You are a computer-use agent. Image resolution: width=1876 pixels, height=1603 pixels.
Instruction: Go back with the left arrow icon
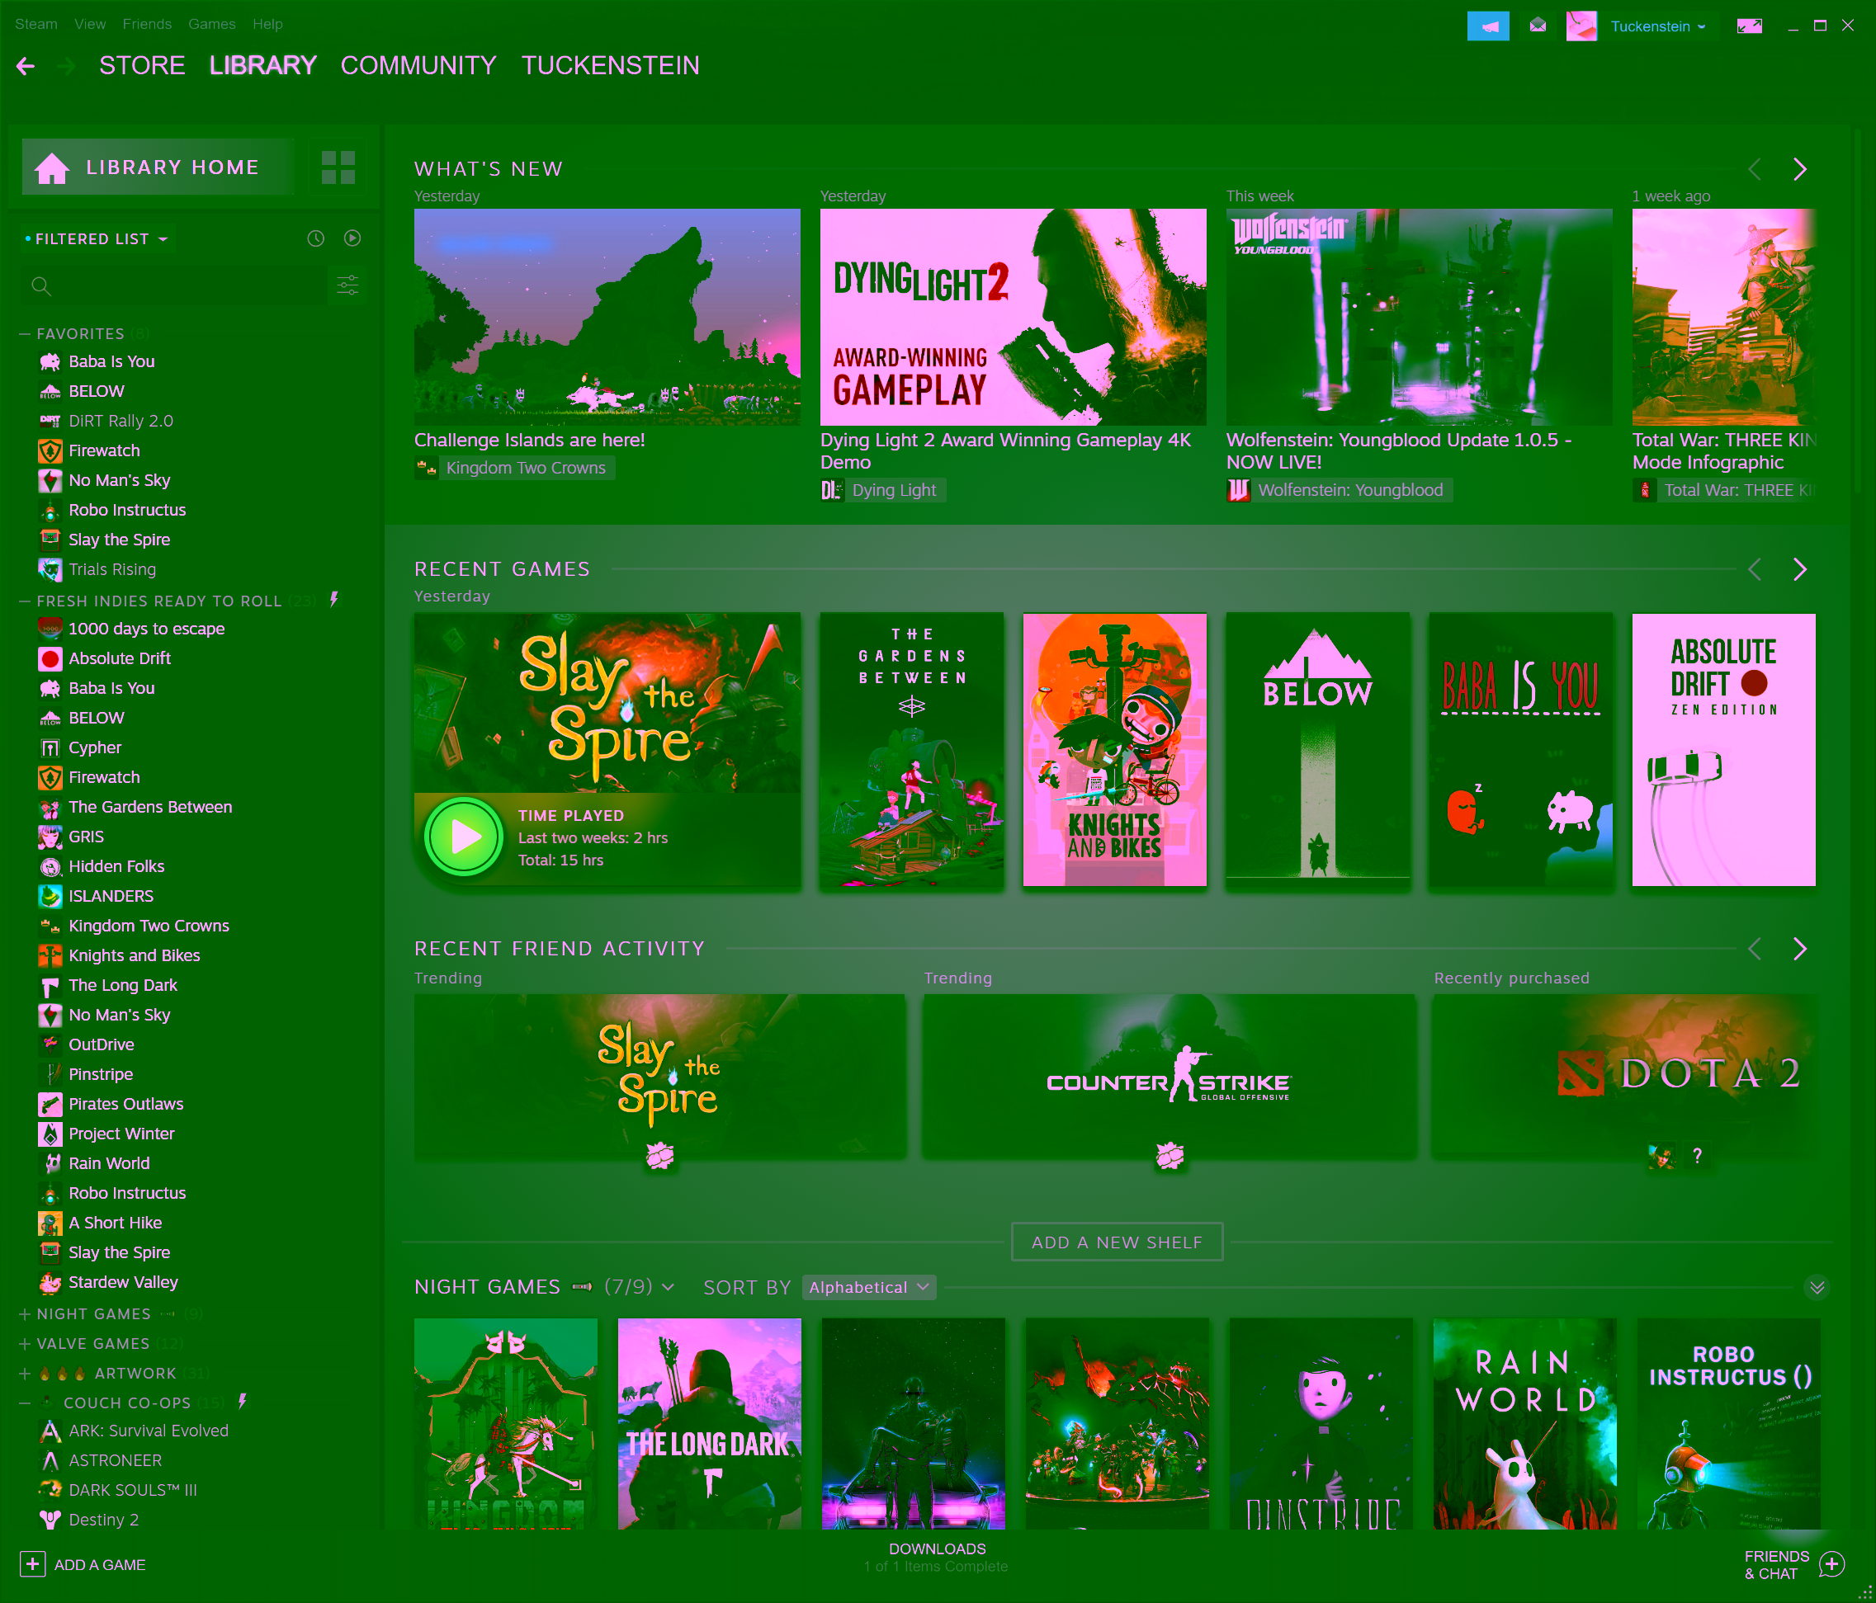26,66
